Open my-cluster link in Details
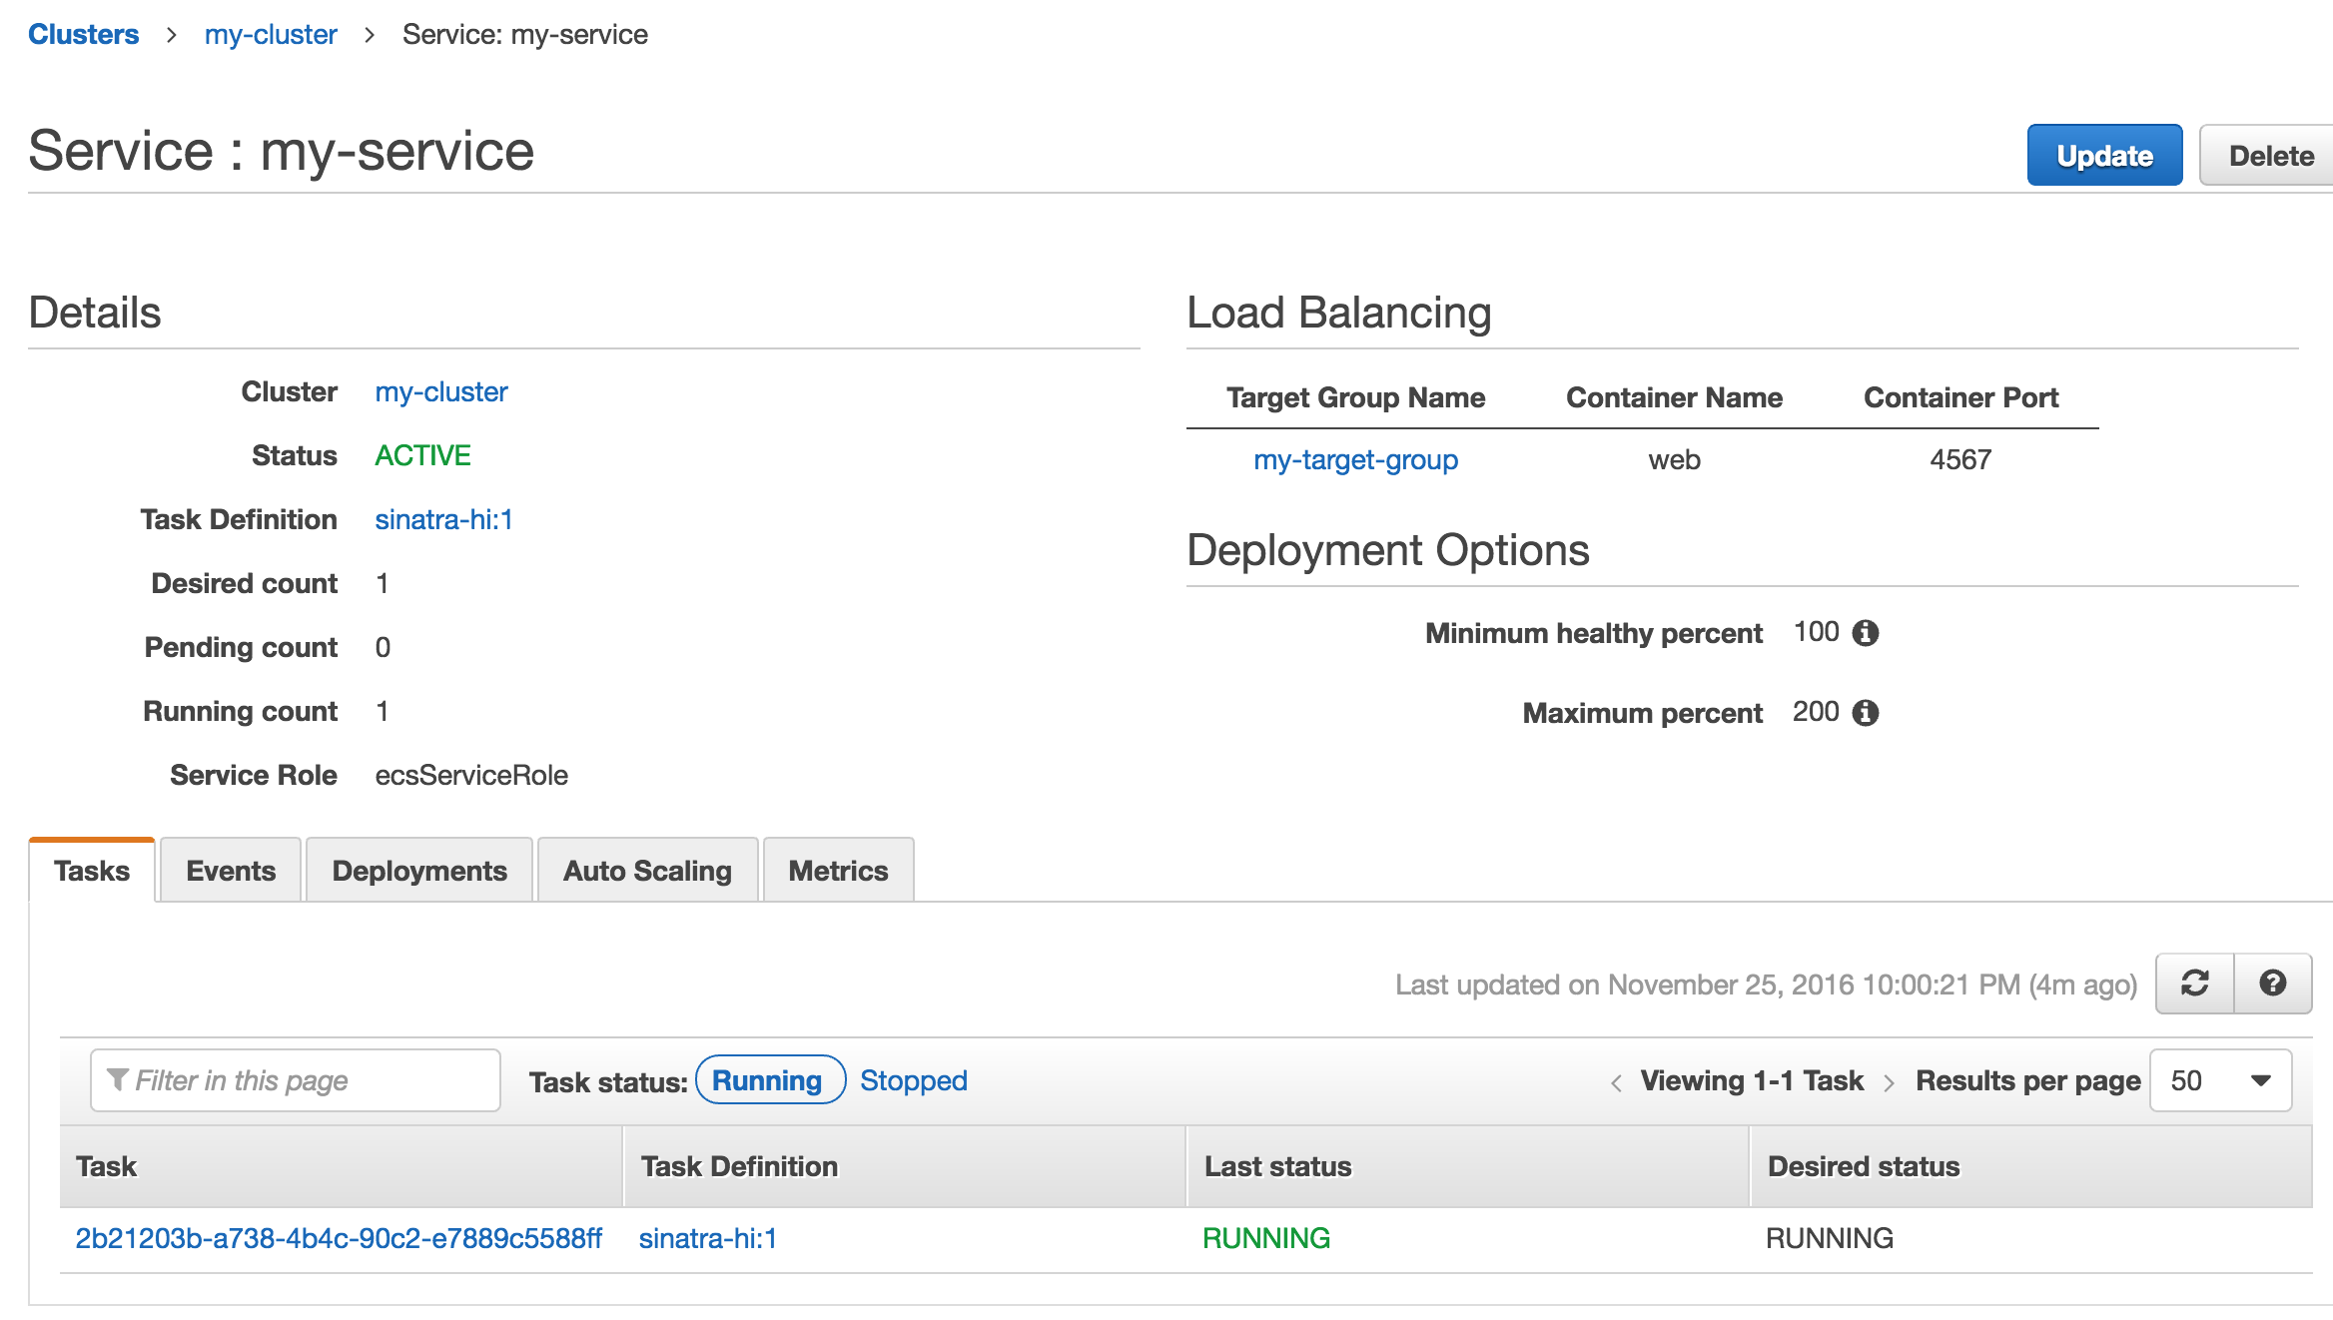 [441, 391]
